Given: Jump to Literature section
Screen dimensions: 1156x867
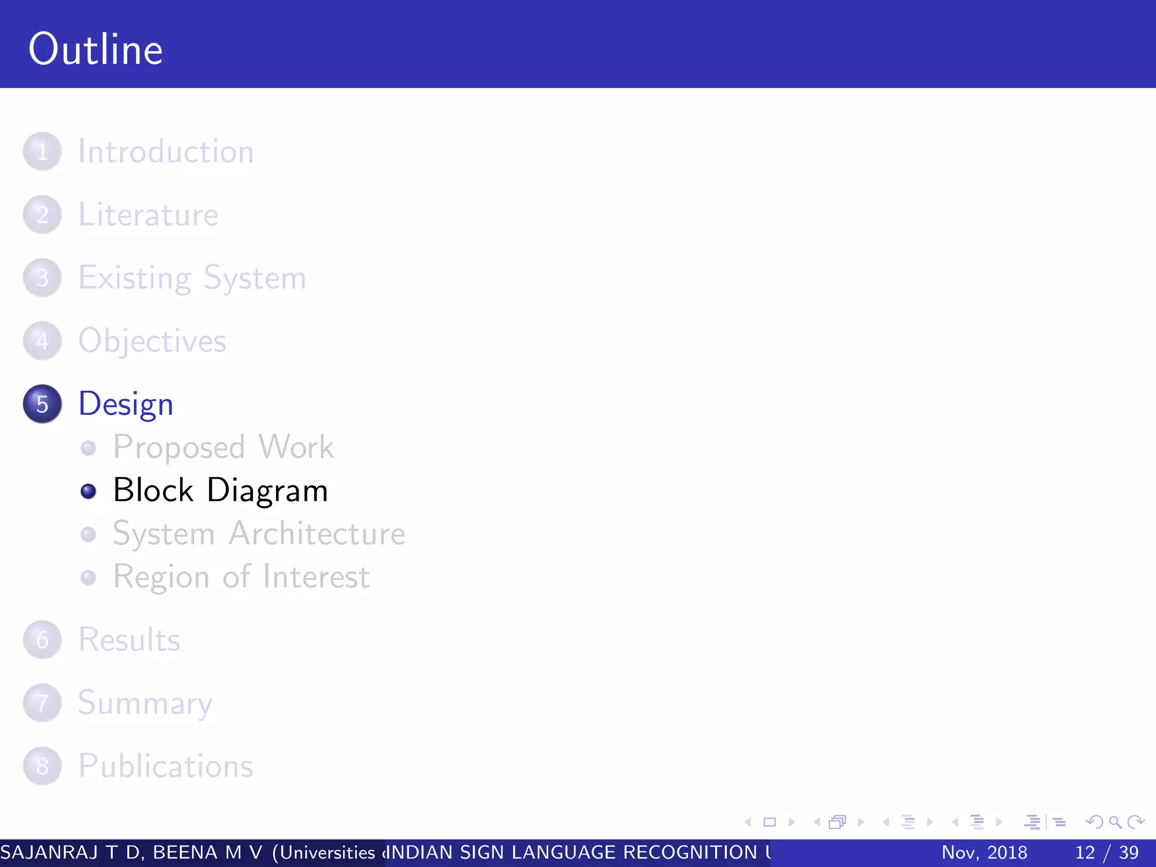Looking at the screenshot, I should click(x=148, y=215).
